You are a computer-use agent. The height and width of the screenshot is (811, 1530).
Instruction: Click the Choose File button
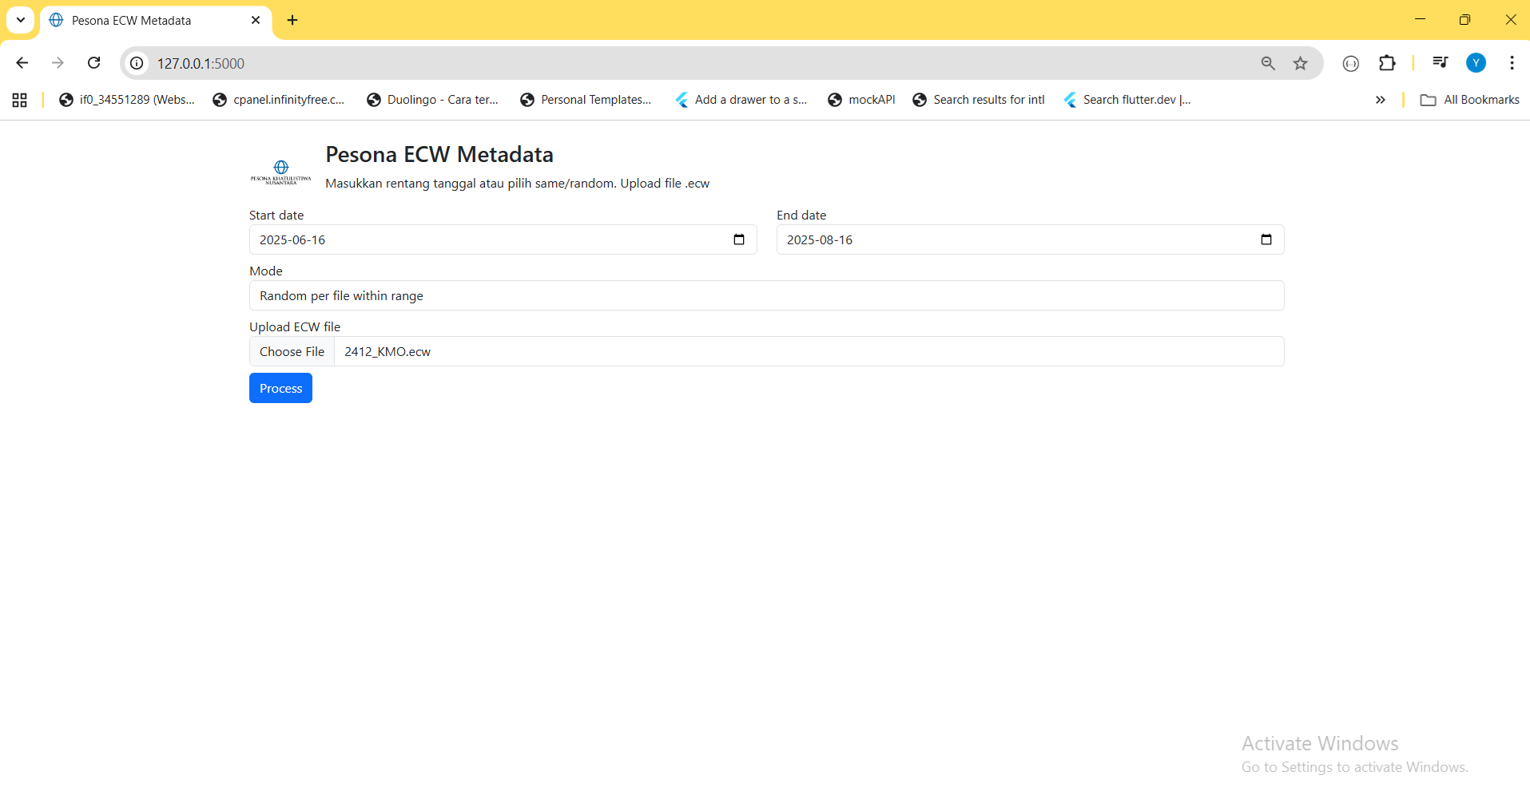click(x=292, y=351)
